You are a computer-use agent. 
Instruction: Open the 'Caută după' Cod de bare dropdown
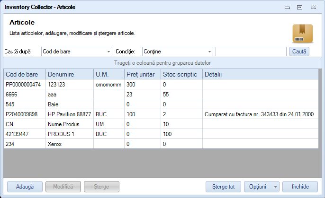point(77,52)
